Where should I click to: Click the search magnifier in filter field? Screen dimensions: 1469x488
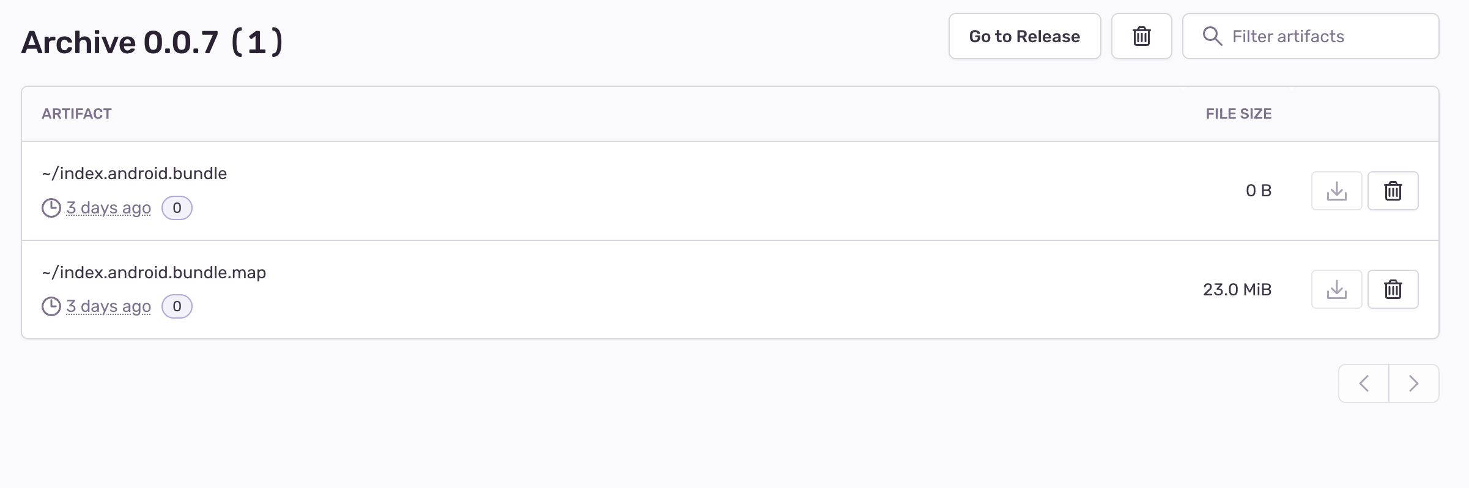point(1212,37)
